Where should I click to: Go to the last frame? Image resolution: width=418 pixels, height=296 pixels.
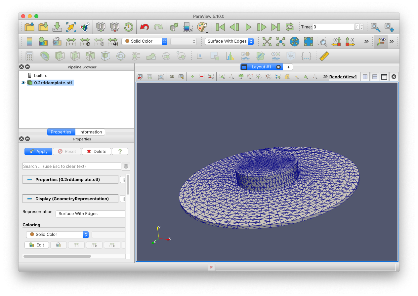point(275,27)
